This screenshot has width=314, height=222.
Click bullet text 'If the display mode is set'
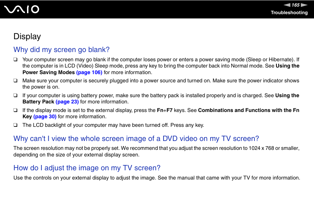tap(161, 113)
